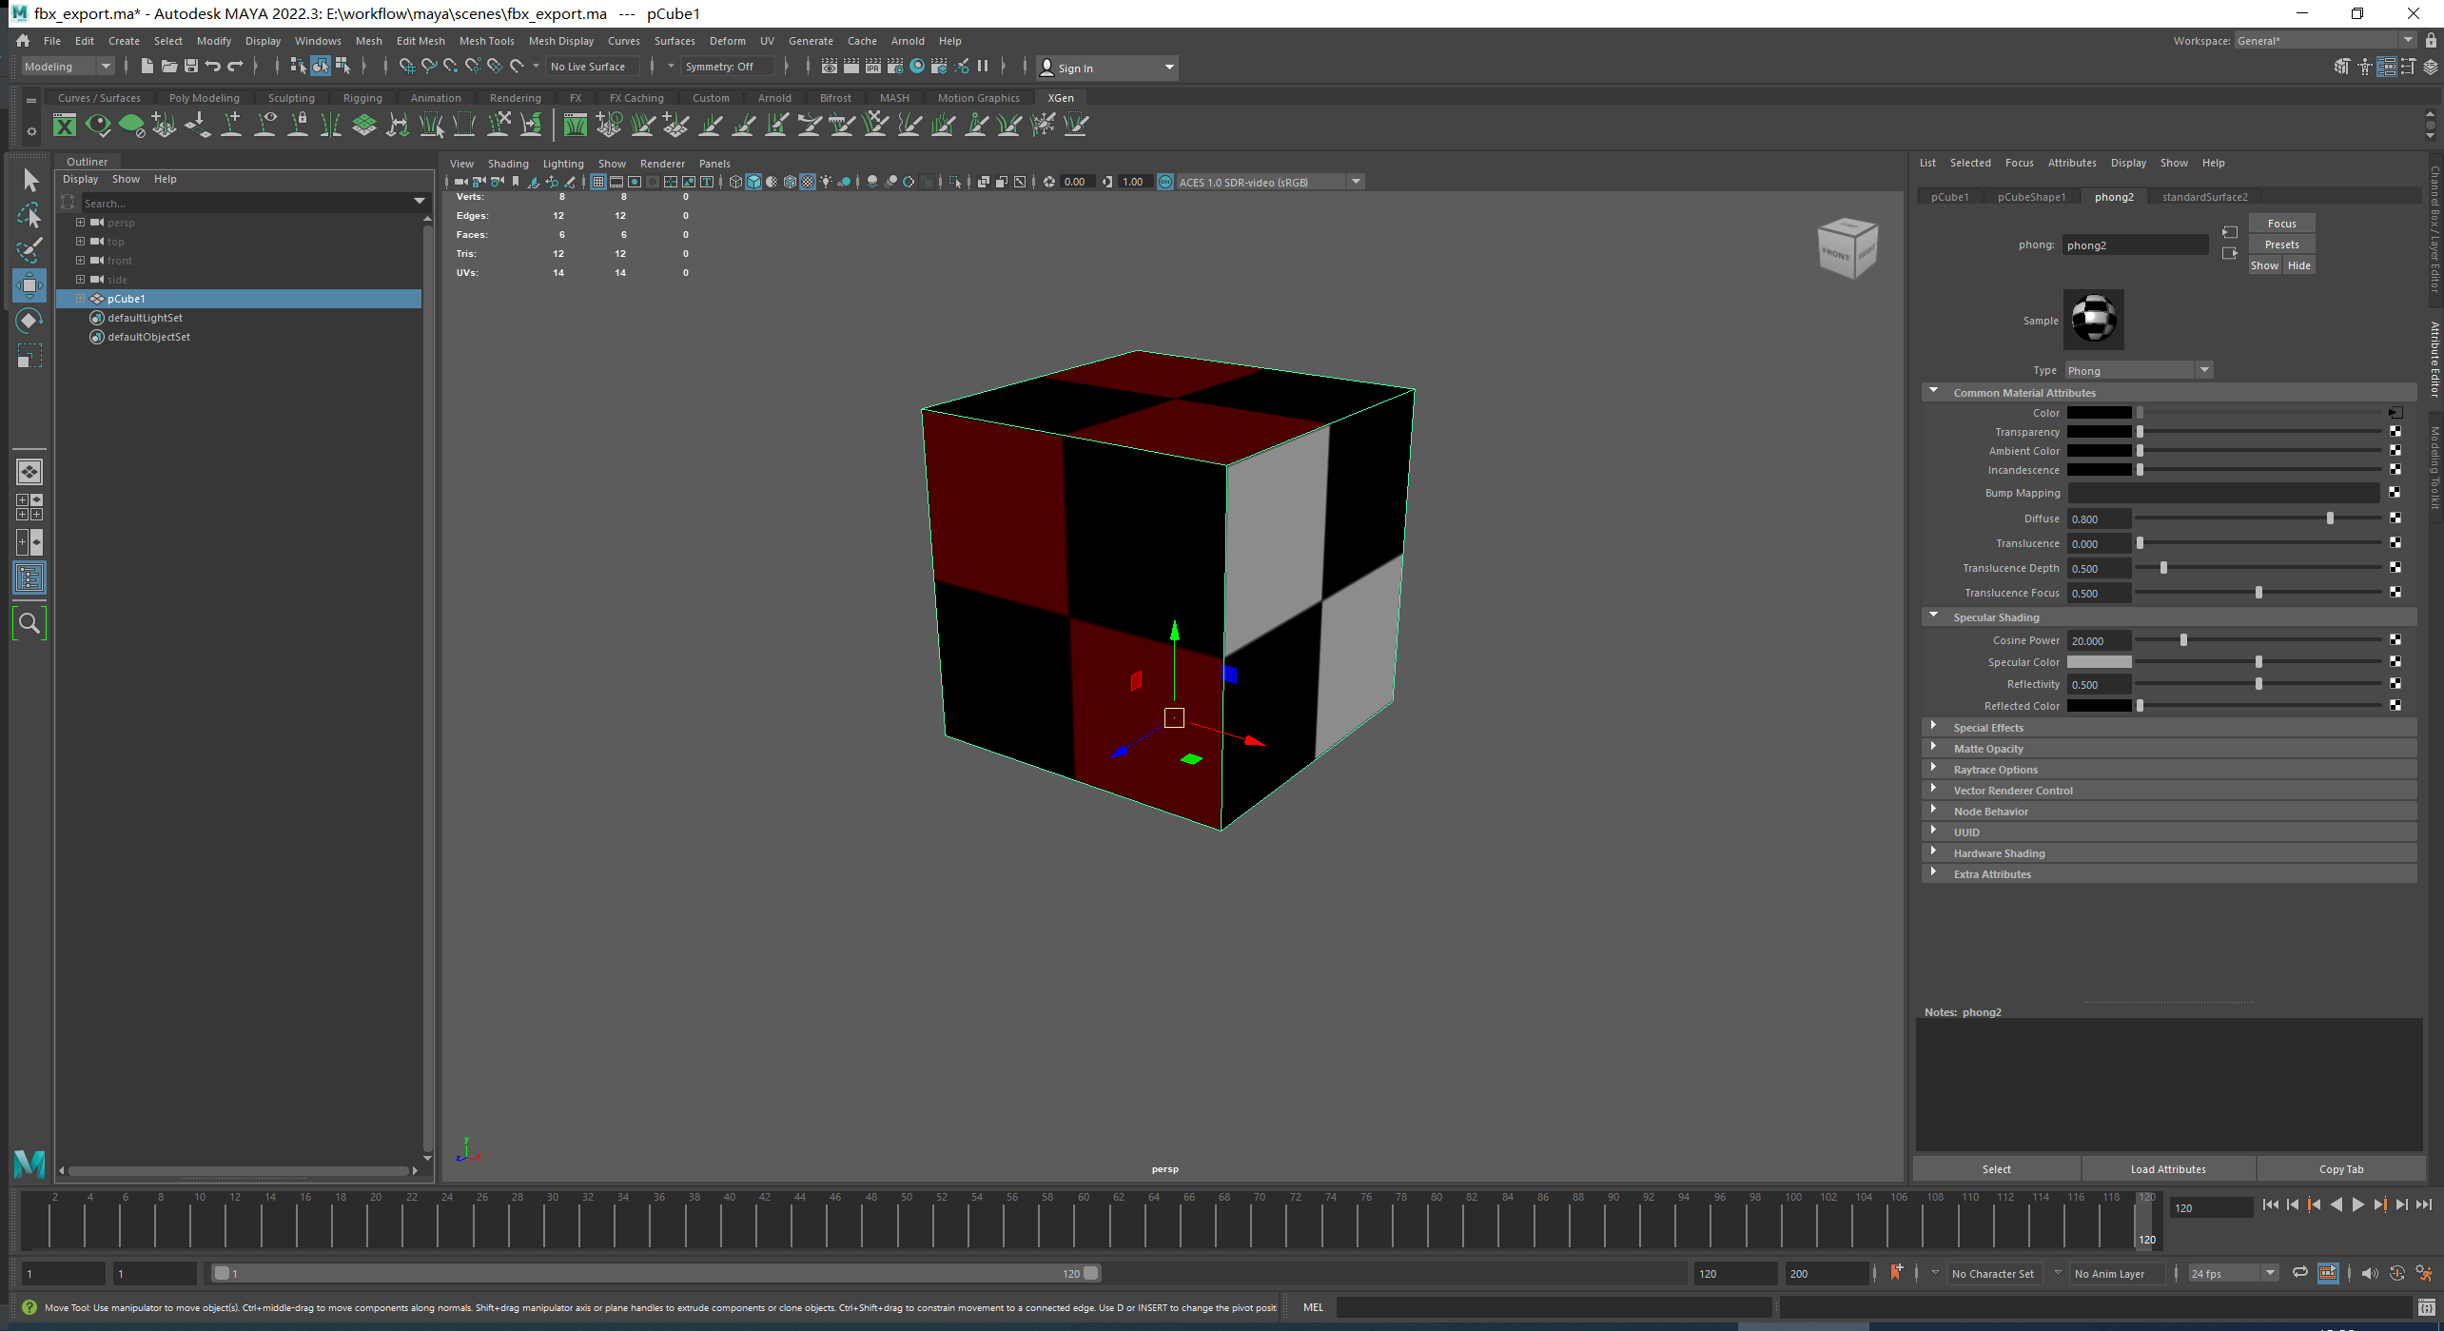Toggle wireframe shading mode icon
Screen dimensions: 2444x1331
pos(733,182)
